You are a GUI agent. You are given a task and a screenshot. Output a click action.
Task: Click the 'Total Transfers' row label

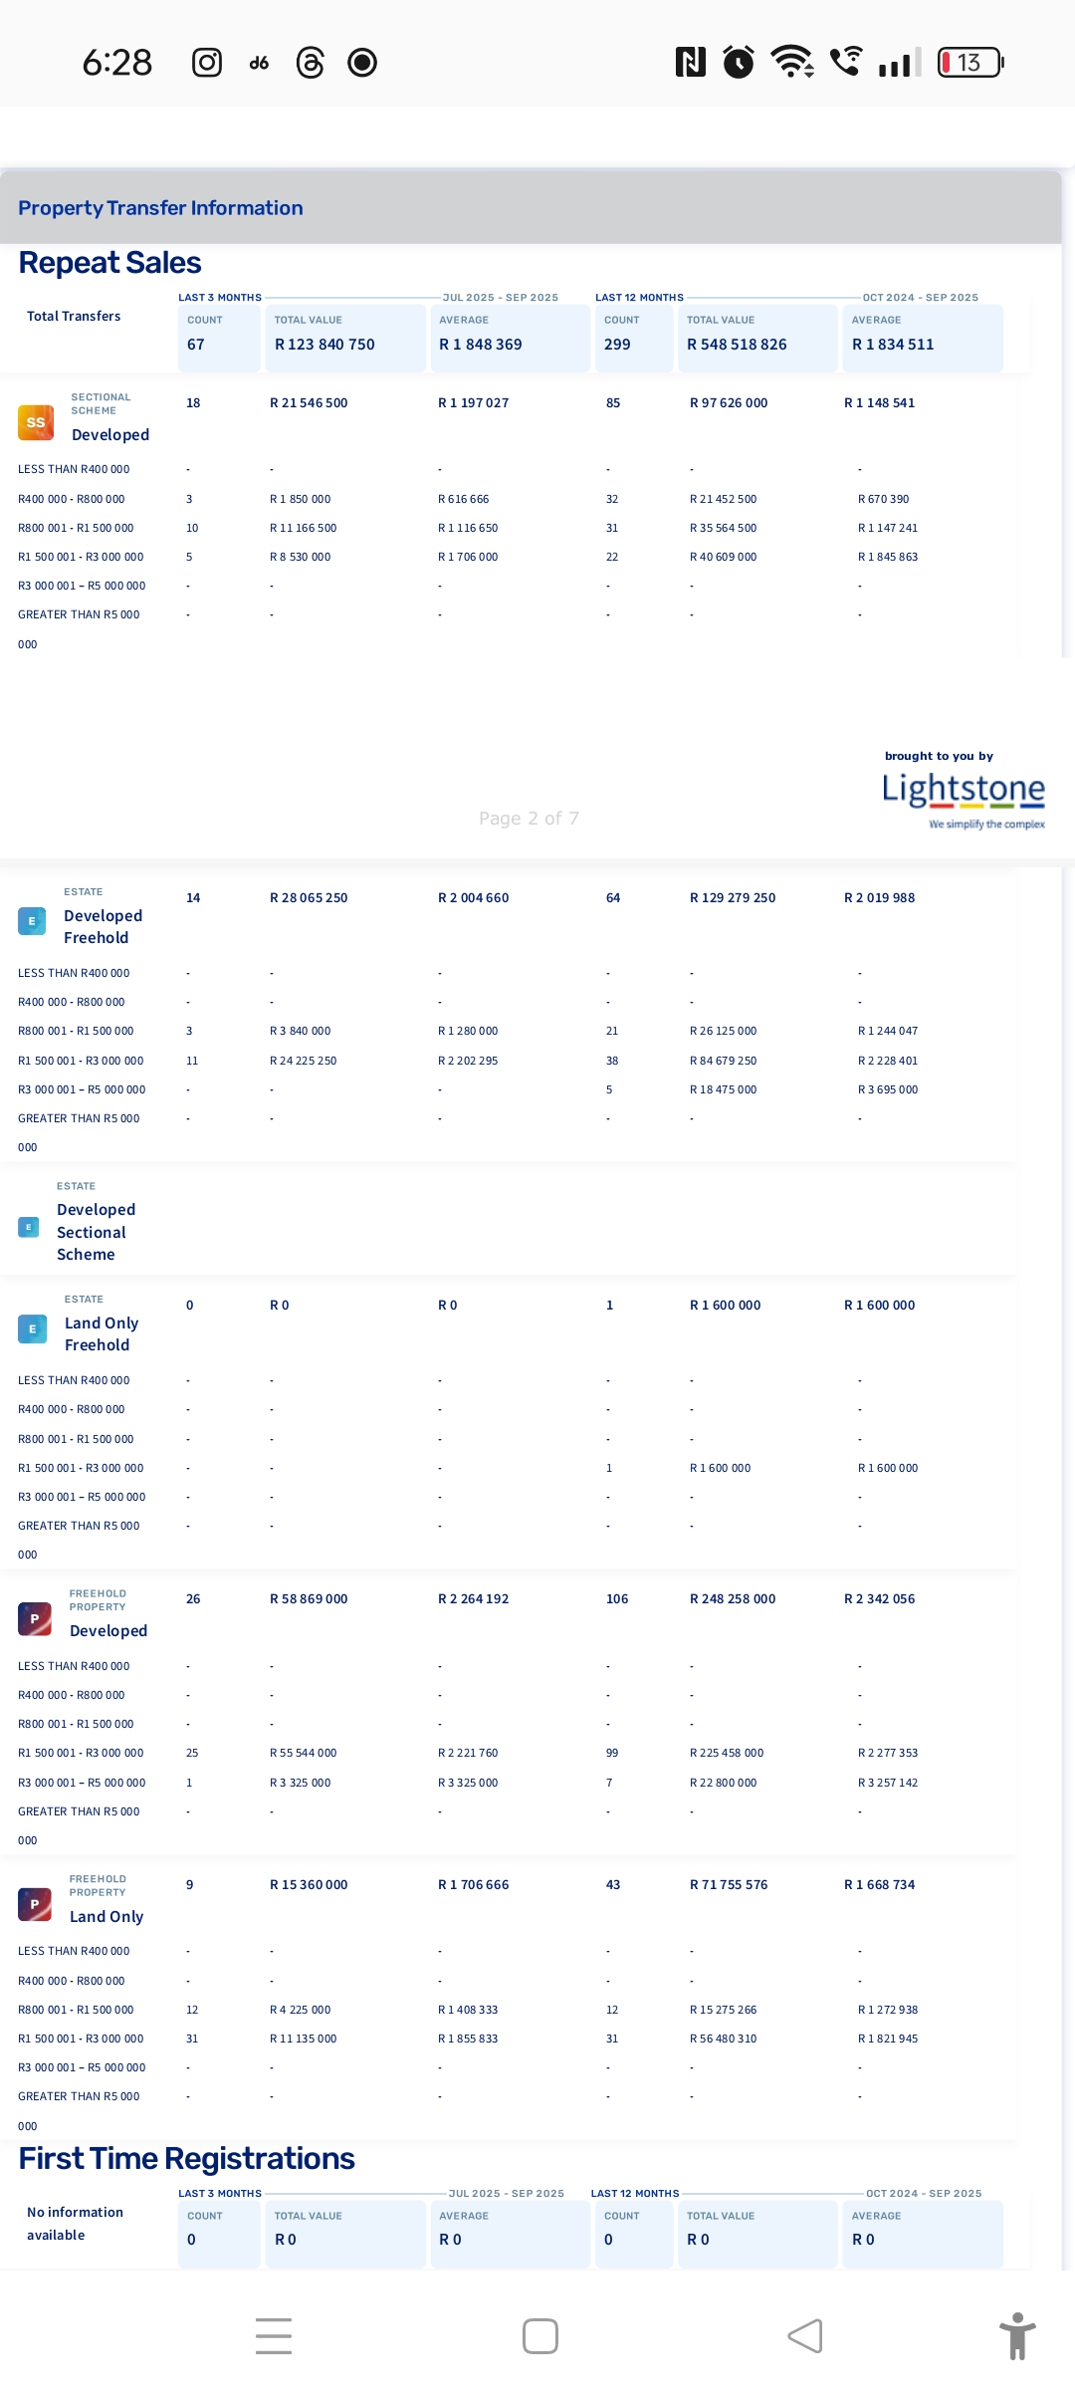(74, 316)
